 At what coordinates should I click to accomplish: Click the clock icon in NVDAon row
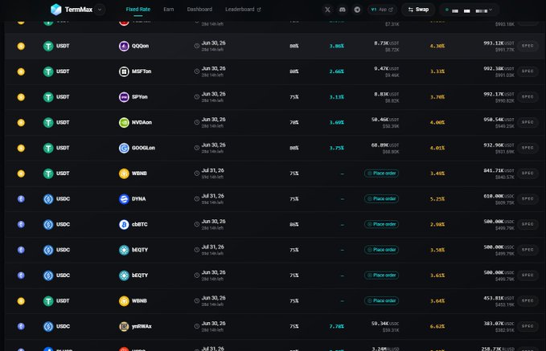[197, 122]
